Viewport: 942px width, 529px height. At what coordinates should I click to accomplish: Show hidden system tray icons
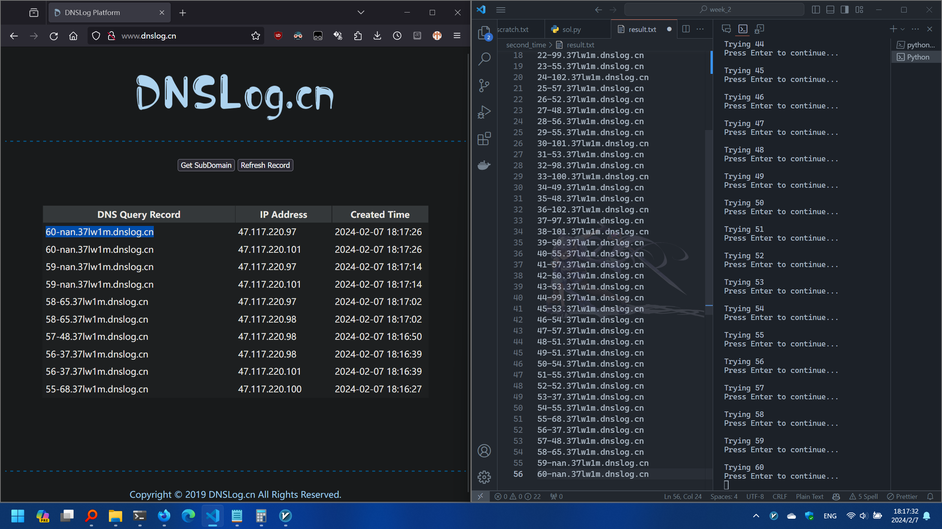756,516
